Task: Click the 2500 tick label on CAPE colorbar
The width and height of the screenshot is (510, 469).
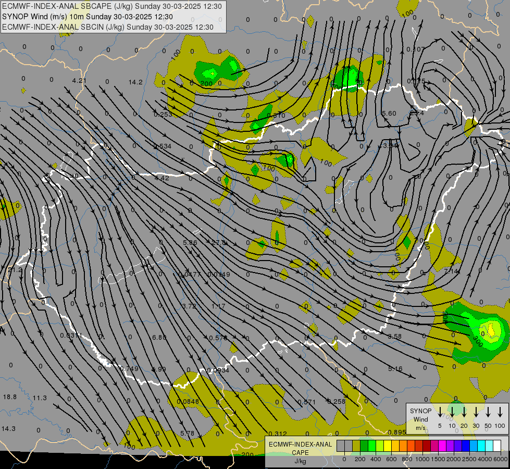Action: [469, 459]
